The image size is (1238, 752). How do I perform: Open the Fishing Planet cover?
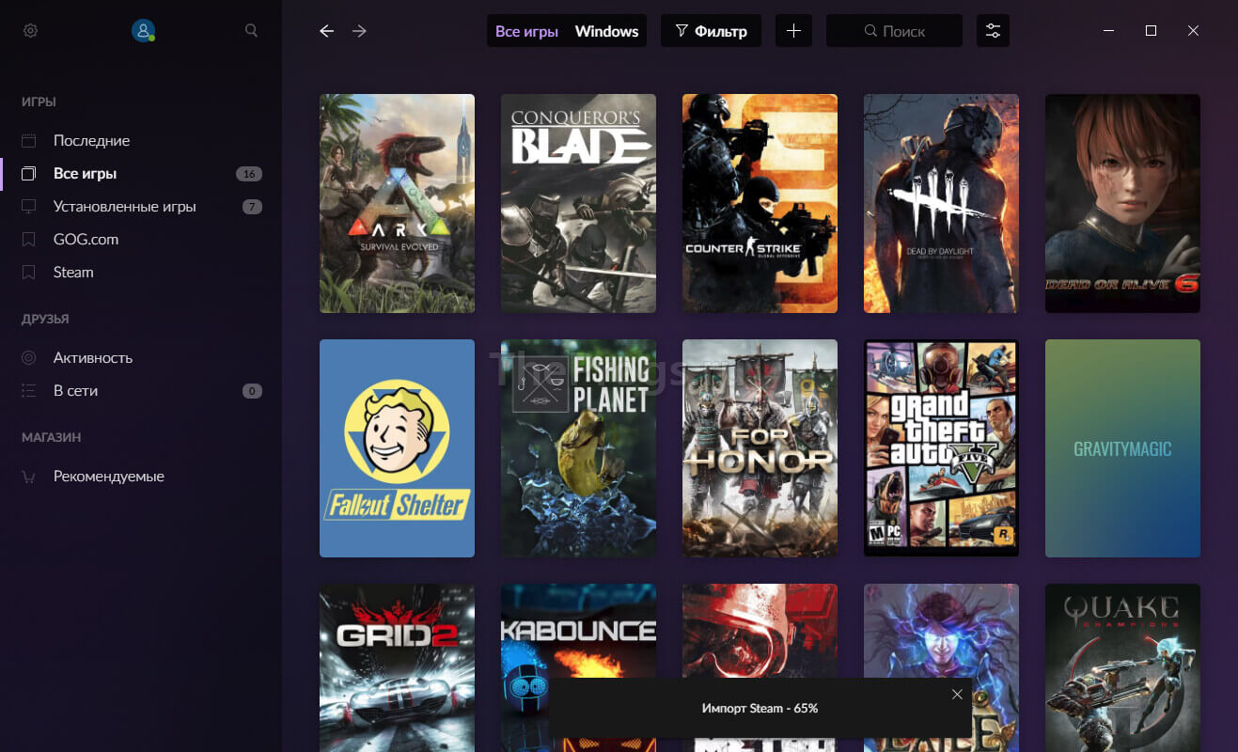tap(578, 448)
